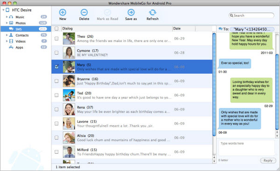Select the SMS sidebar item
The width and height of the screenshot is (280, 171).
[x=26, y=29]
